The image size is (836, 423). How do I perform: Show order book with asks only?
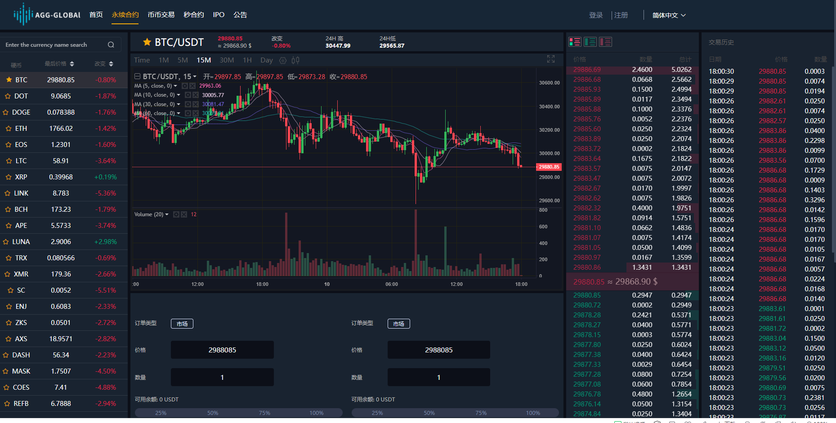[x=605, y=42]
